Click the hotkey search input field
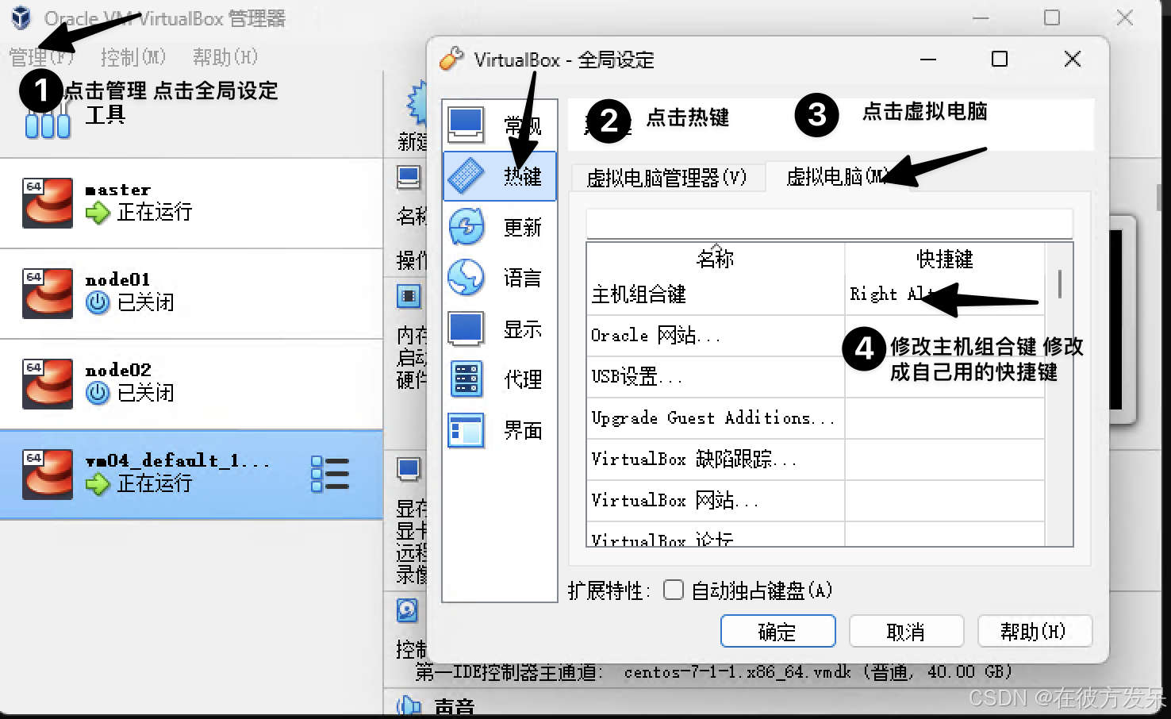This screenshot has height=719, width=1171. pos(829,224)
